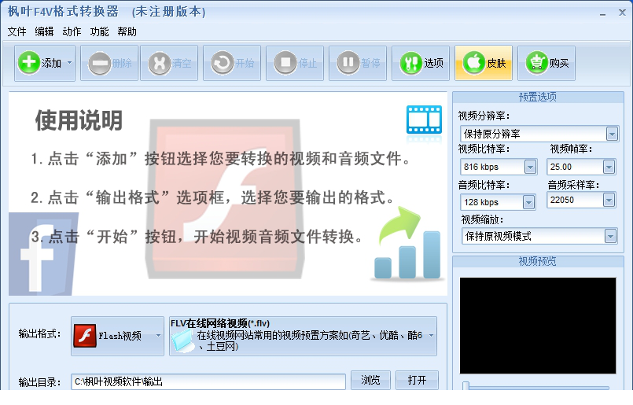Click the Pause (暂停) toolbar icon
The width and height of the screenshot is (633, 405).
pos(348,64)
